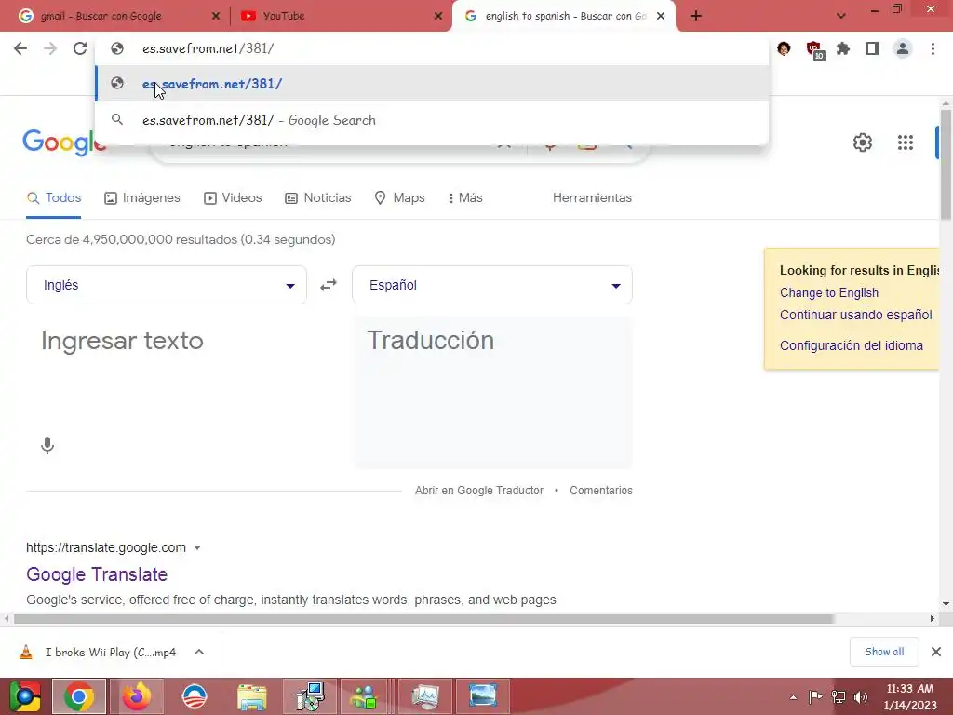Screen dimensions: 953x715
Task: Select the Videos results tab
Action: point(233,197)
